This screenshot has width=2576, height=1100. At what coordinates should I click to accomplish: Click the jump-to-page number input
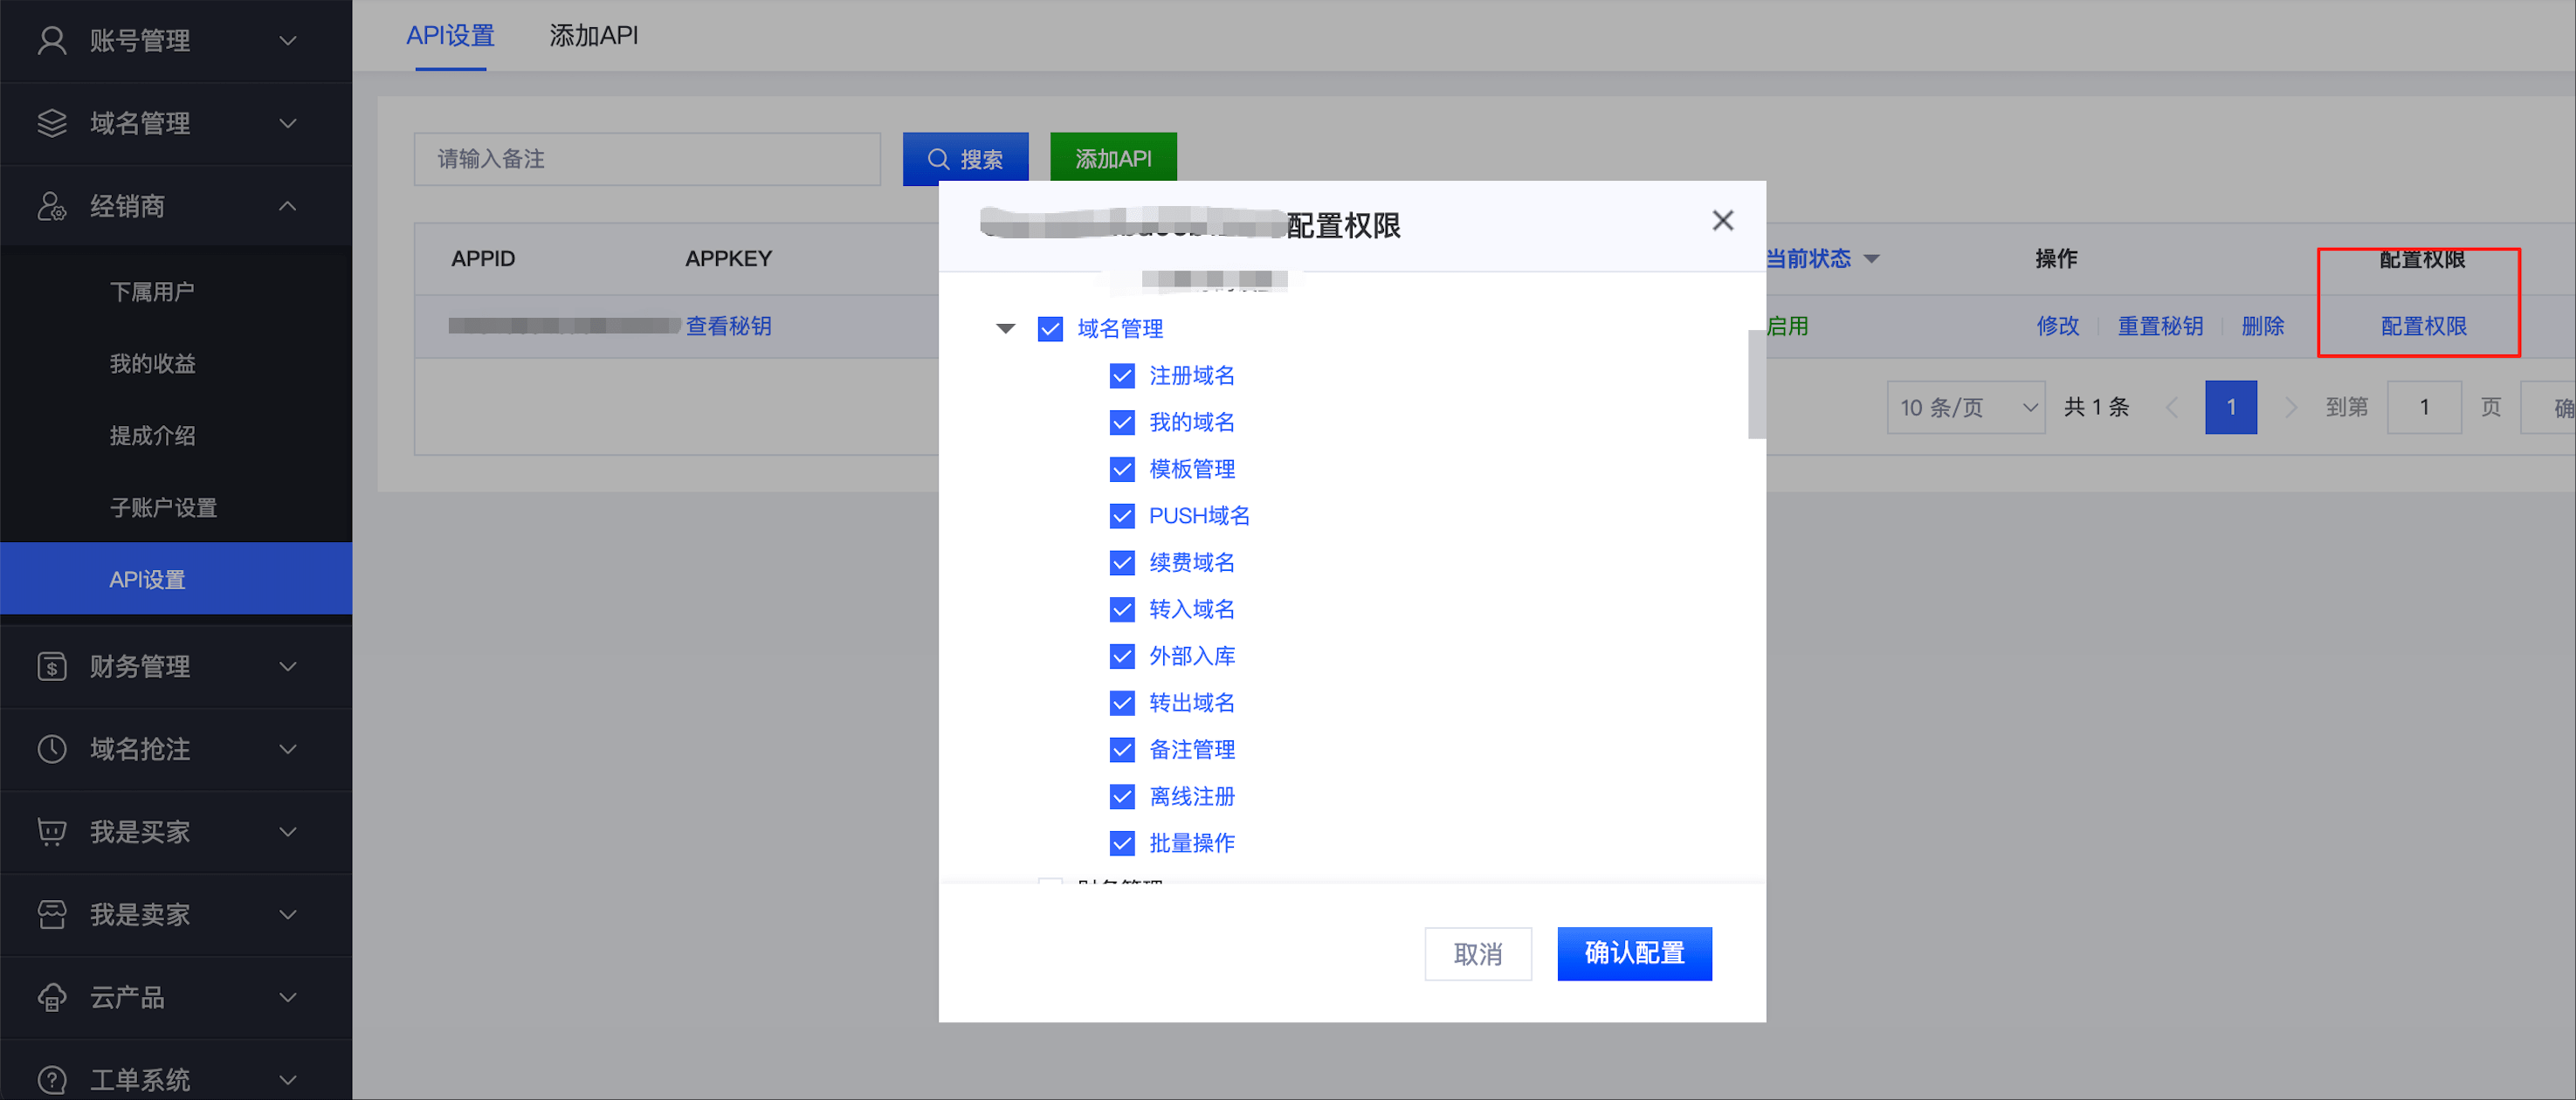pos(2424,408)
